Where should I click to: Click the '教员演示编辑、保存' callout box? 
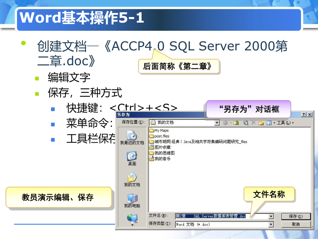point(59,197)
